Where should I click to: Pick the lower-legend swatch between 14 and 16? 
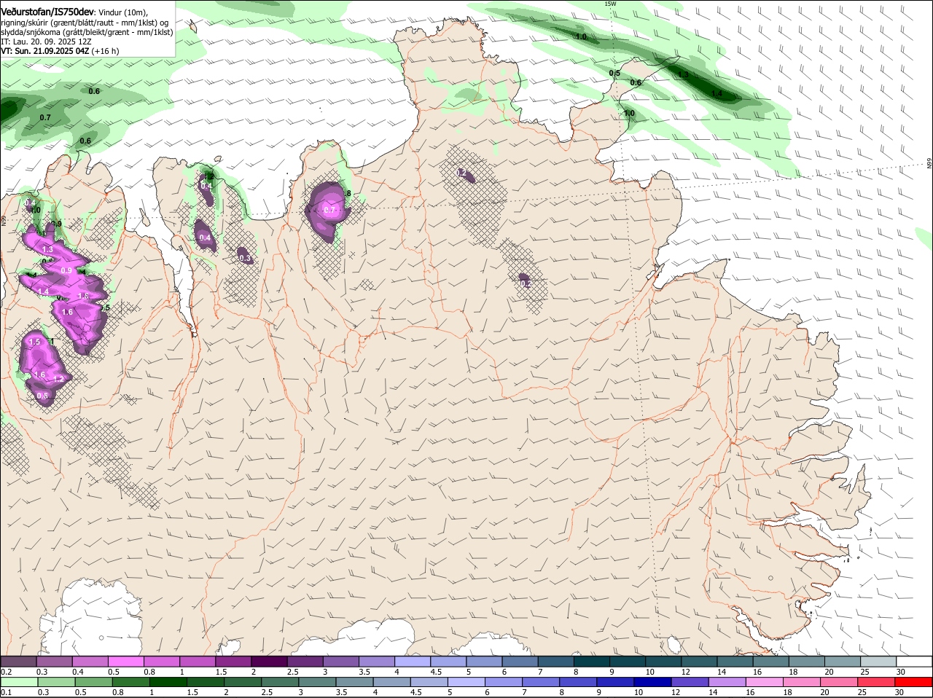pyautogui.click(x=729, y=682)
